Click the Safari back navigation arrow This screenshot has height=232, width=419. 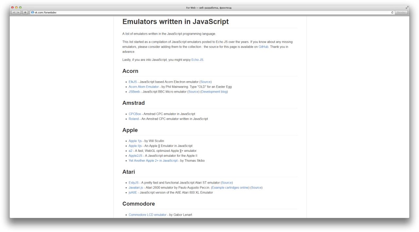click(x=14, y=12)
